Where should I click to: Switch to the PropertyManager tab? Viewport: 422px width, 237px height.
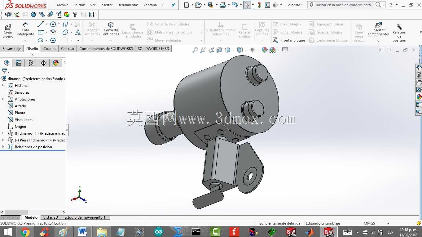(19, 63)
